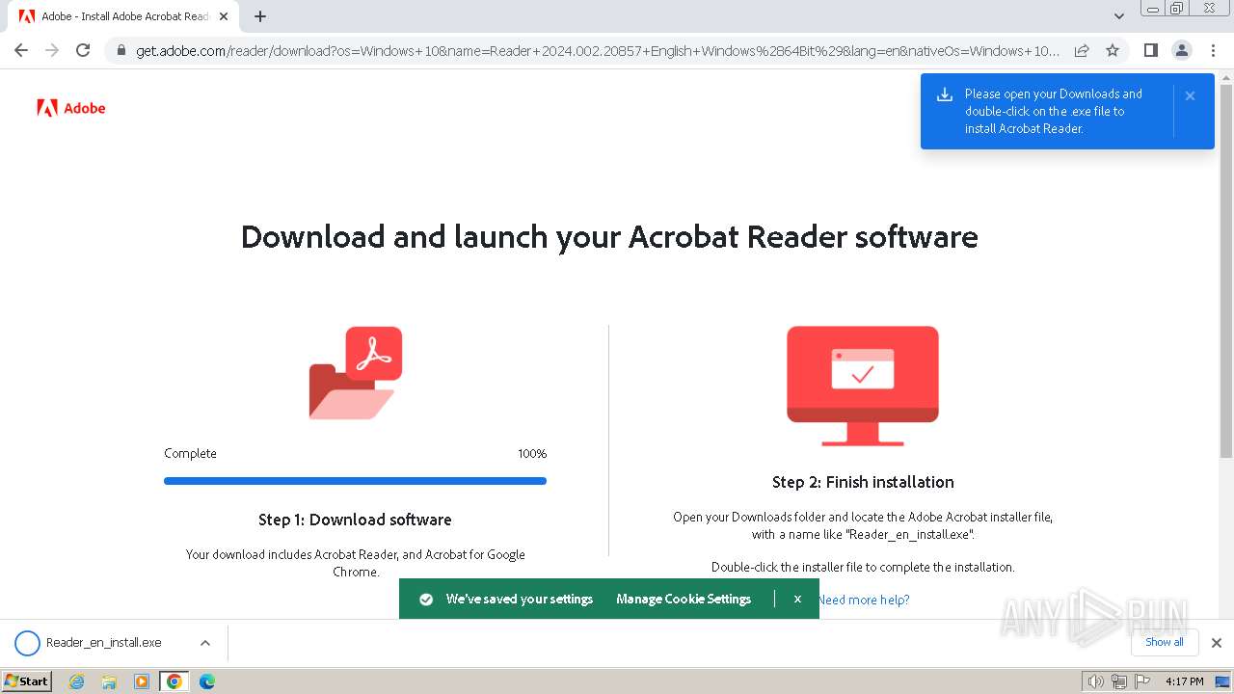This screenshot has width=1234, height=694.
Task: Switch to Chrome in the taskbar
Action: (174, 681)
